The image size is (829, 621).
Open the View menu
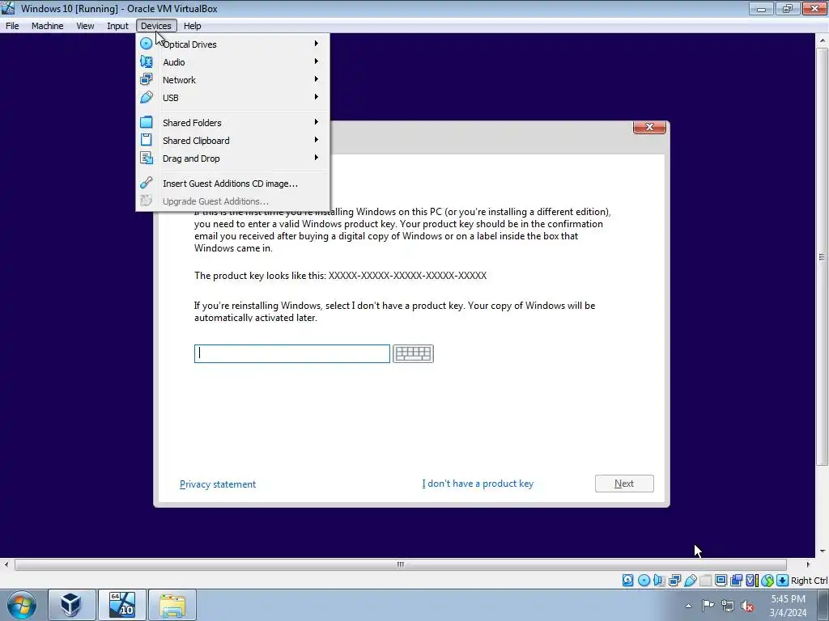[x=85, y=26]
